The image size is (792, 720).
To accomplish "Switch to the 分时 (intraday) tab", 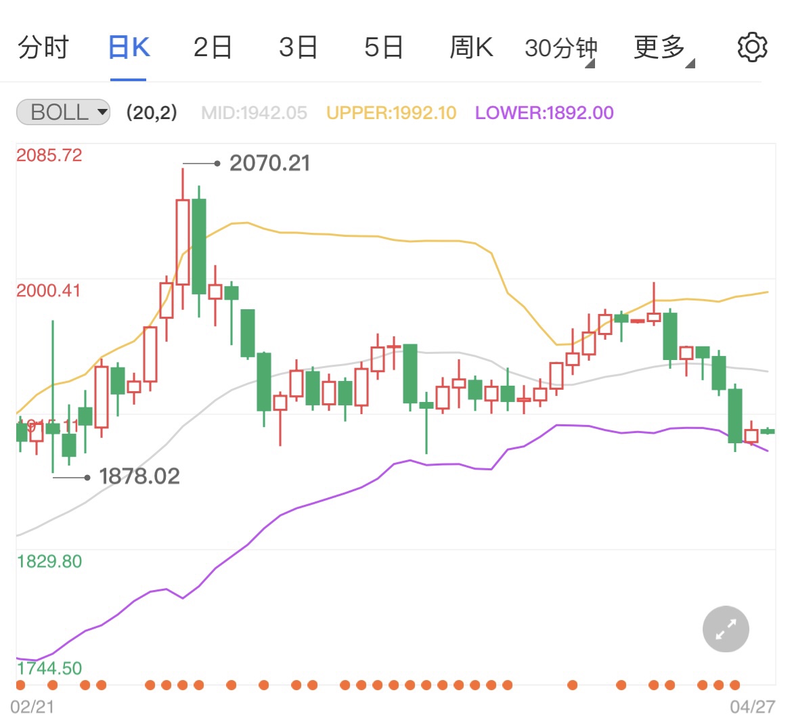I will [x=42, y=47].
